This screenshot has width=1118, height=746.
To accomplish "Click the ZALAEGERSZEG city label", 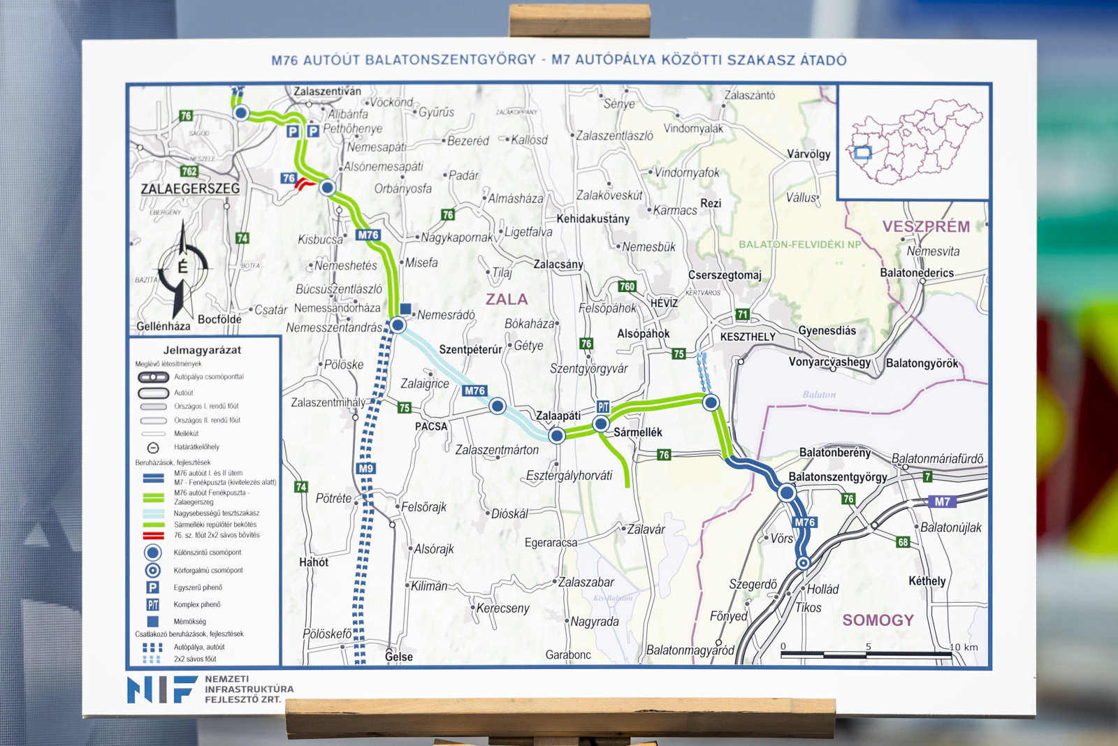I will (190, 189).
